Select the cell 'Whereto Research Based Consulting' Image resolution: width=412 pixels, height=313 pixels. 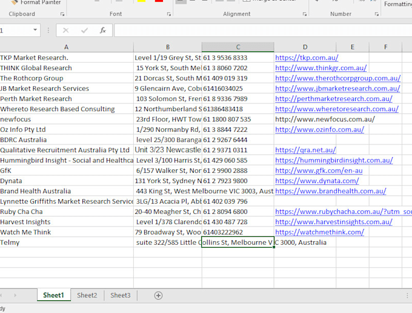click(67, 109)
